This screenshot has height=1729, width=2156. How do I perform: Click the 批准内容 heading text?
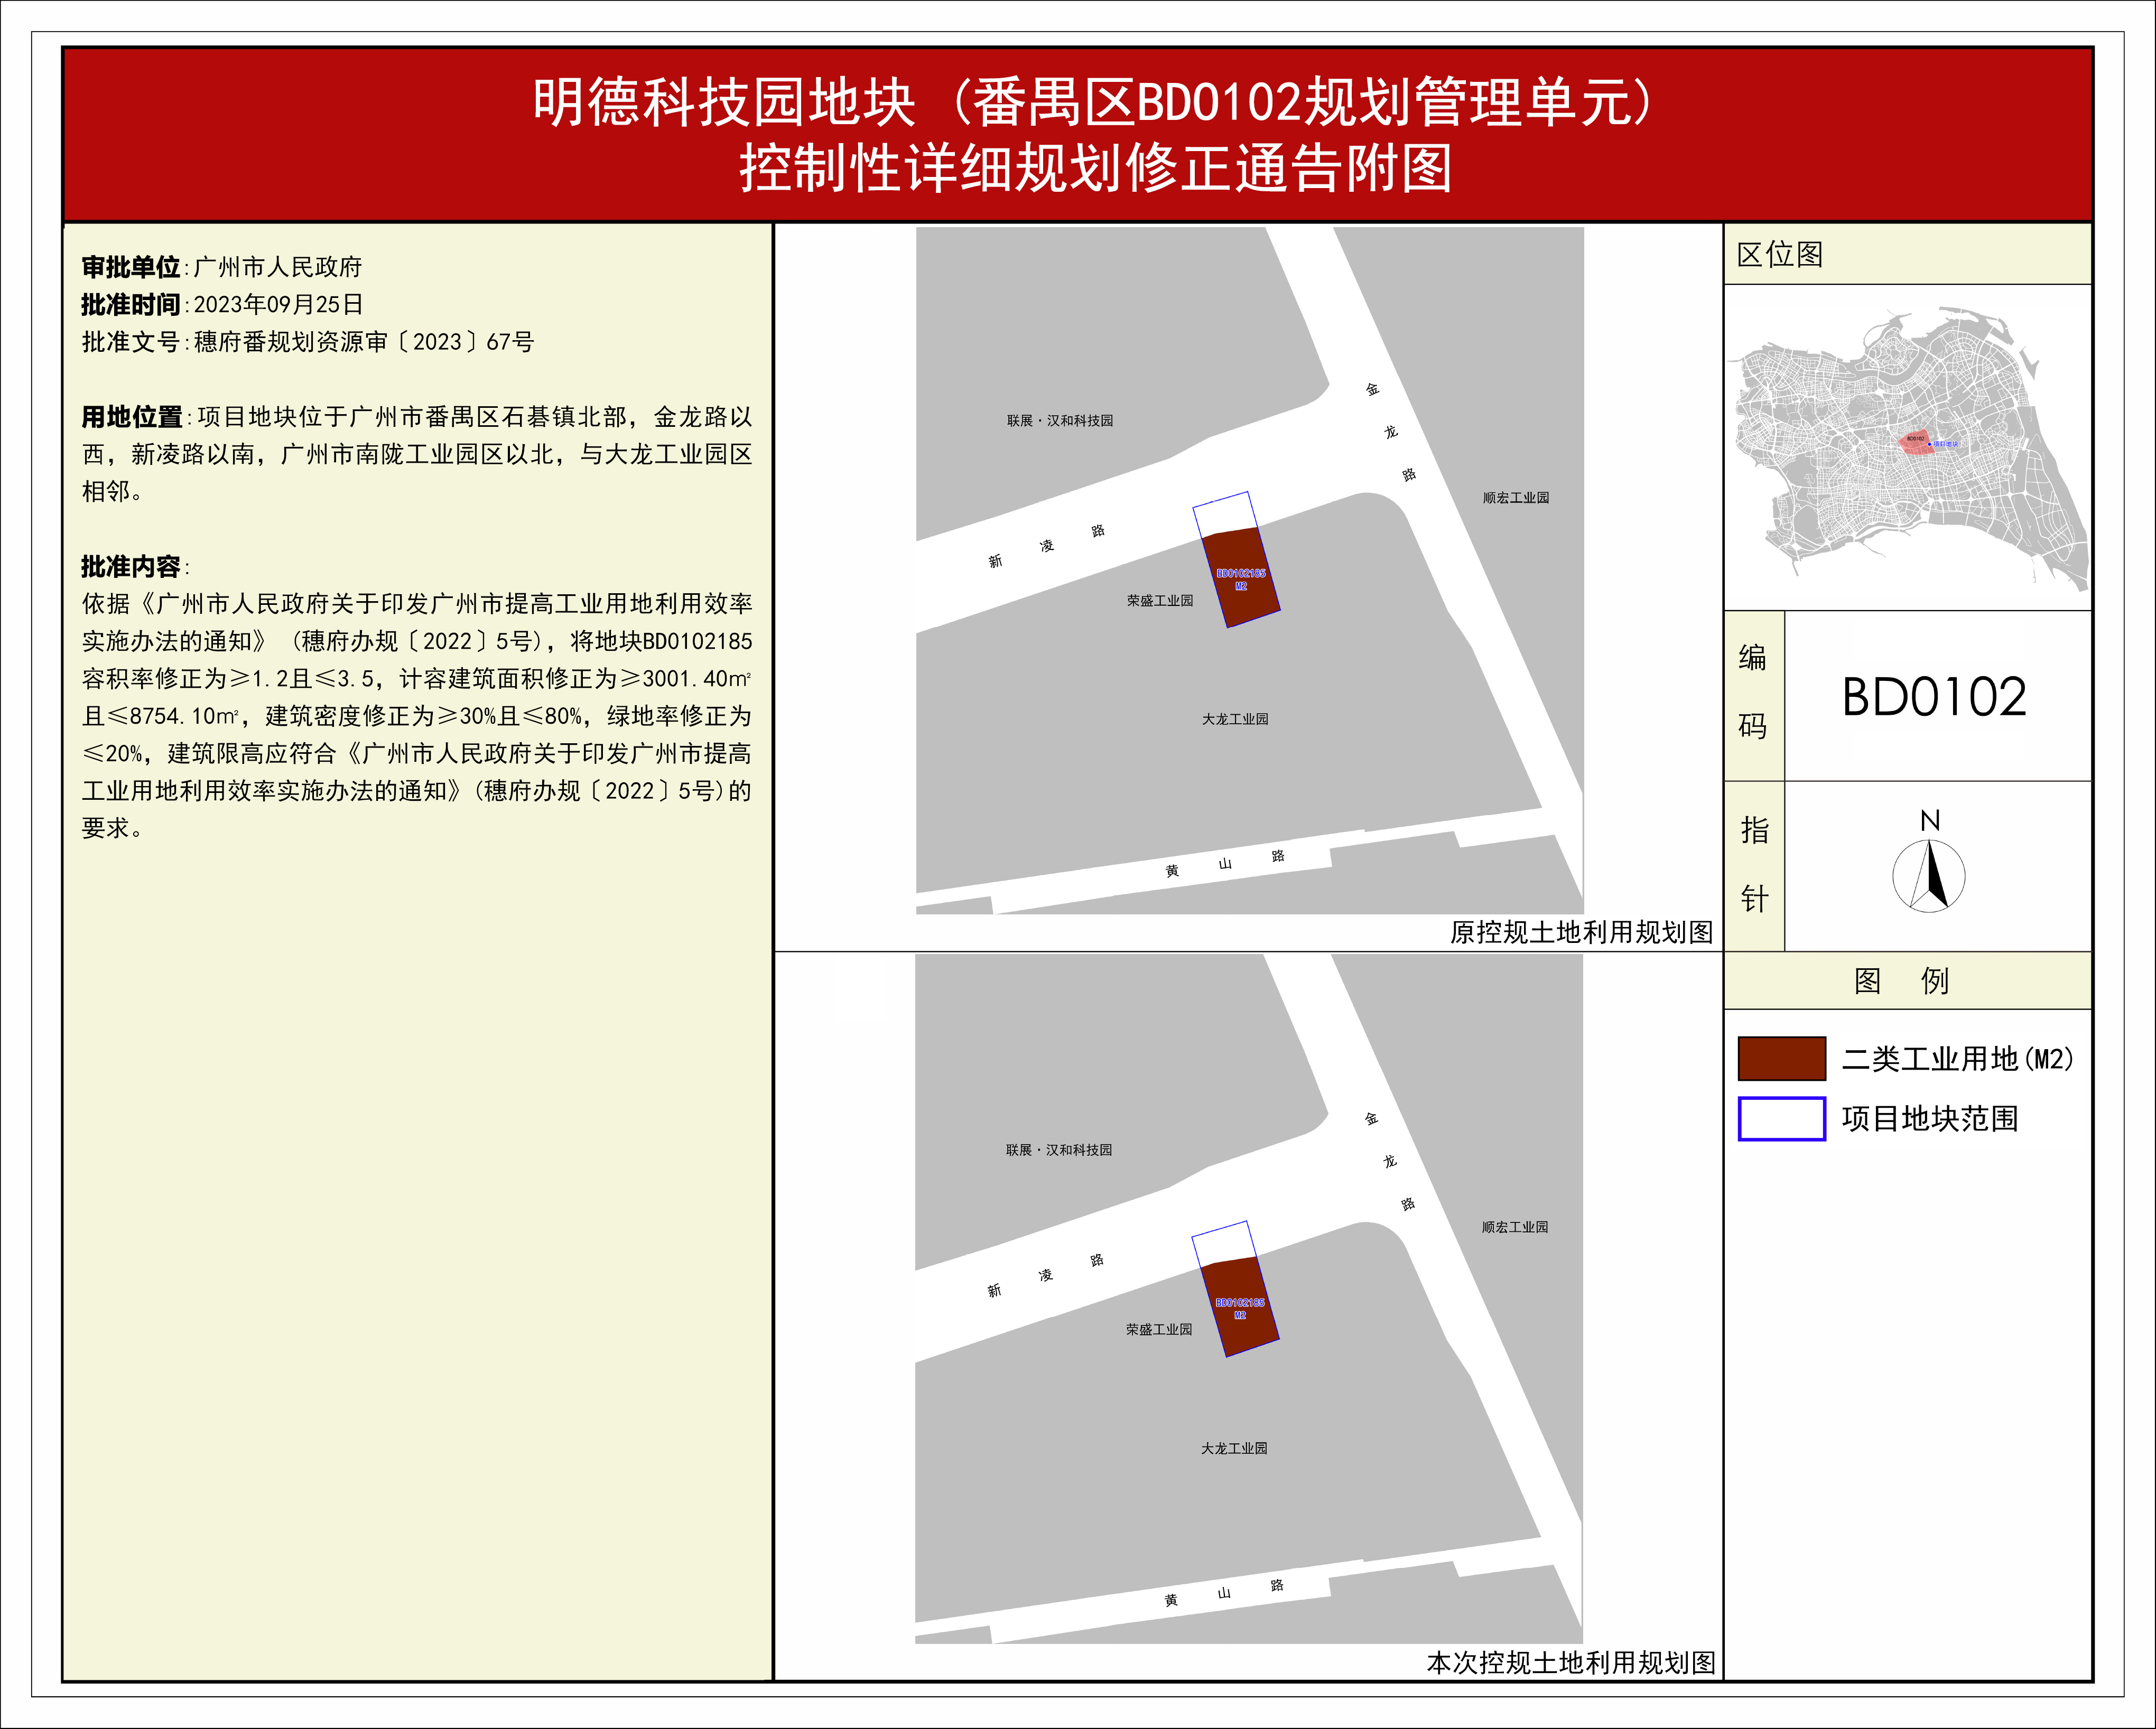pos(131,567)
